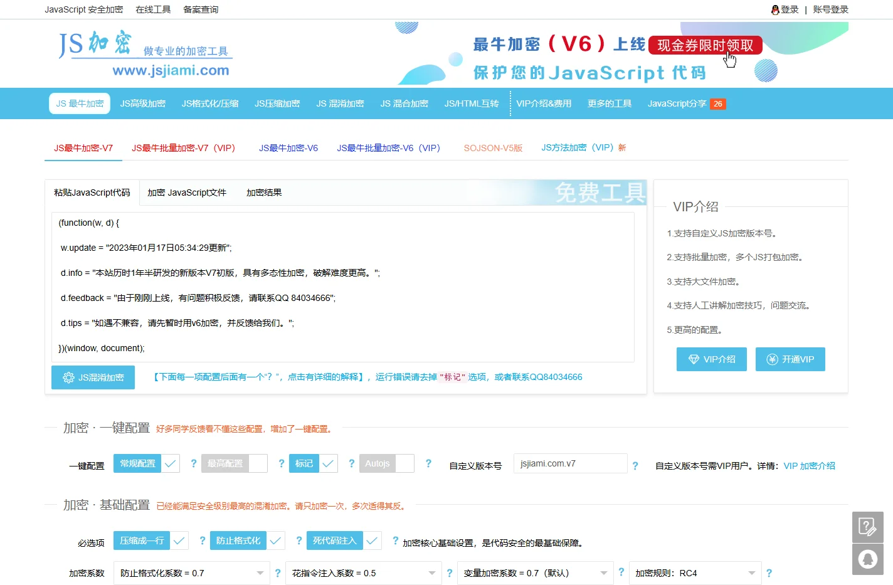Click the 自定义版本号 input field

click(571, 463)
